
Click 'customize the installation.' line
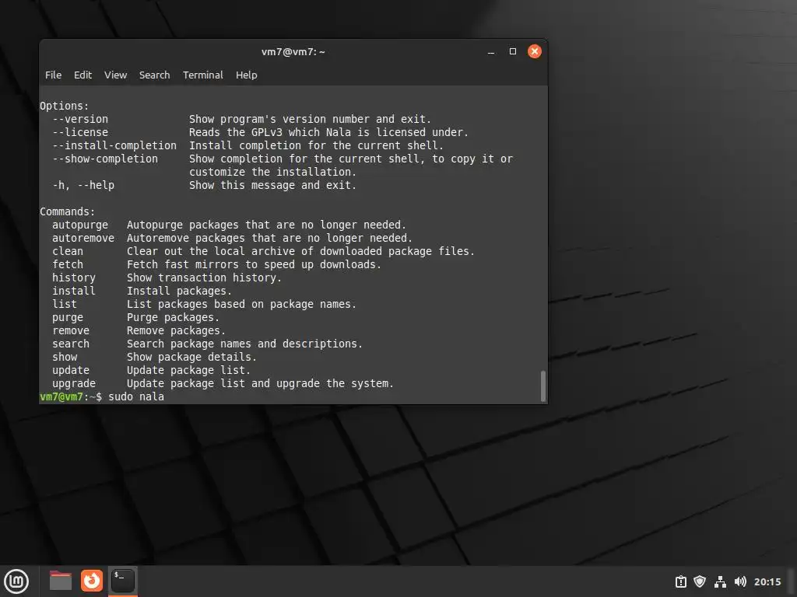click(x=273, y=172)
